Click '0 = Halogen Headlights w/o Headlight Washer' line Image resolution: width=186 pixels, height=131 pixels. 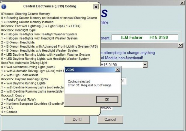point(39,34)
